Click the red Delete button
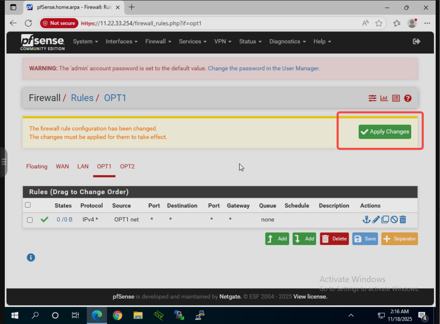440x324 pixels. 334,239
